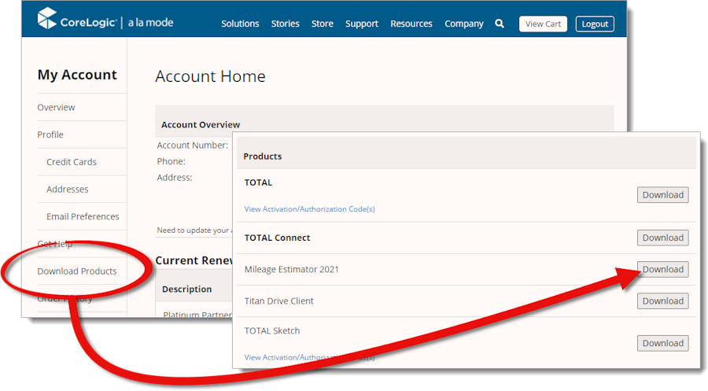View Activation/Authorization Codes under TOTAL Sketch
This screenshot has width=708, height=391.
click(x=309, y=357)
